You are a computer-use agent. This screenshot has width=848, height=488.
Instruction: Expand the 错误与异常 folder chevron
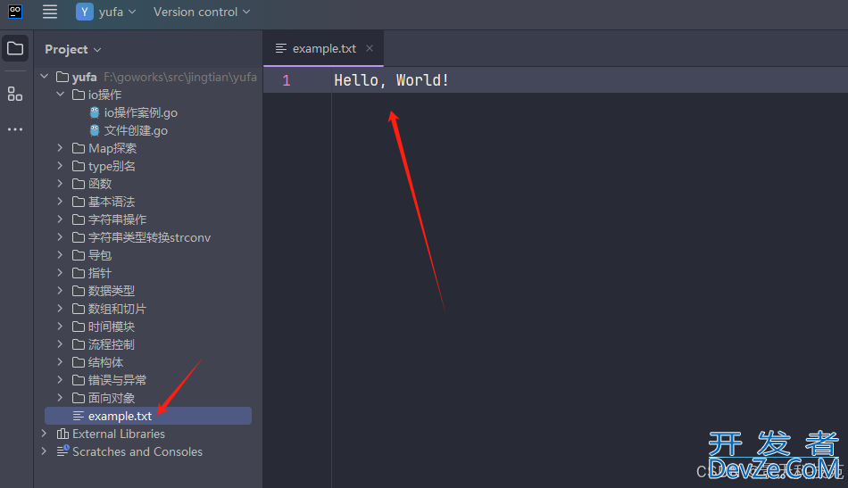point(60,380)
